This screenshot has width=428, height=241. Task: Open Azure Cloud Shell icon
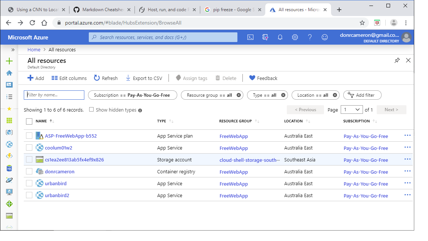tap(250, 38)
